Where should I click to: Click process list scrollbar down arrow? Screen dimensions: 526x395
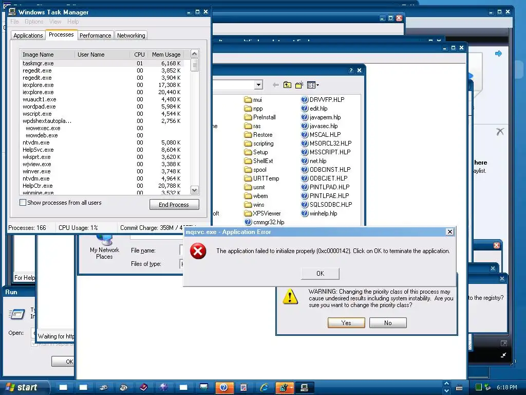pyautogui.click(x=194, y=190)
